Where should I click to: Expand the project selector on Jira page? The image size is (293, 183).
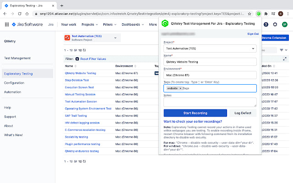115,38
